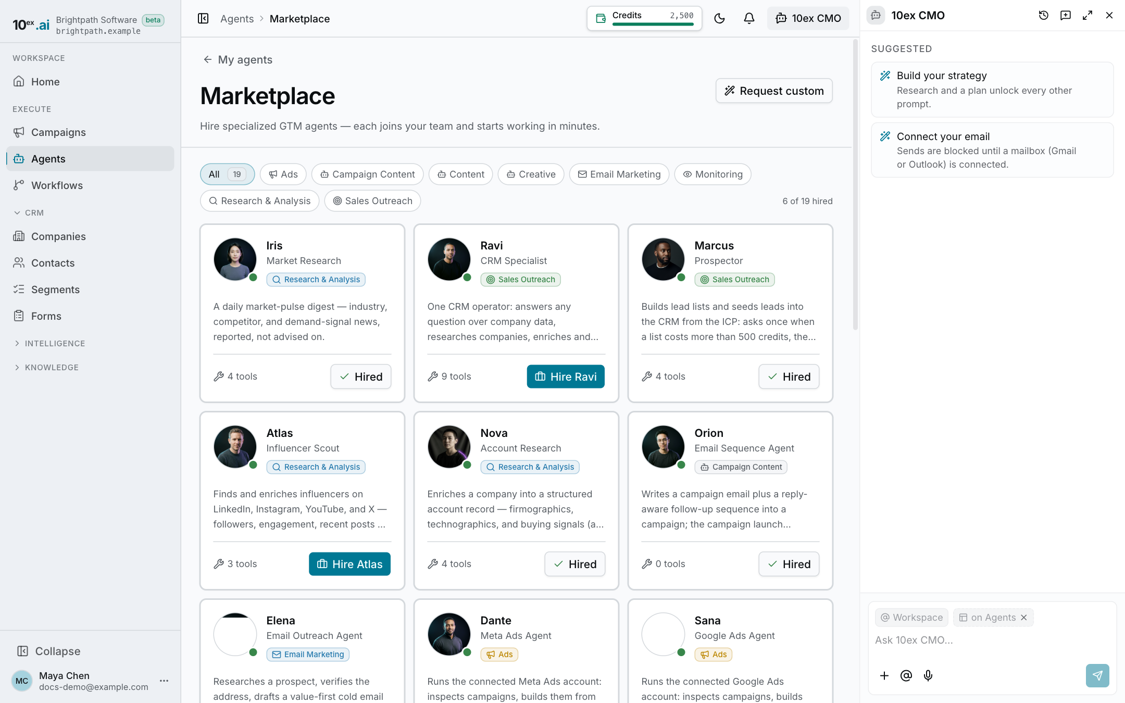Go to Home in the sidebar
The image size is (1125, 703).
tap(90, 82)
